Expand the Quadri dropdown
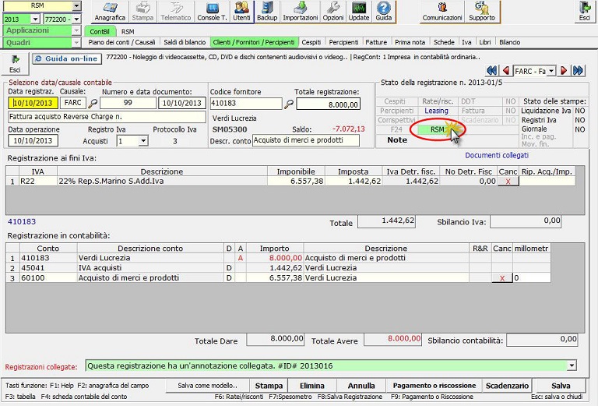Viewport: 598px width, 406px height. pos(76,43)
